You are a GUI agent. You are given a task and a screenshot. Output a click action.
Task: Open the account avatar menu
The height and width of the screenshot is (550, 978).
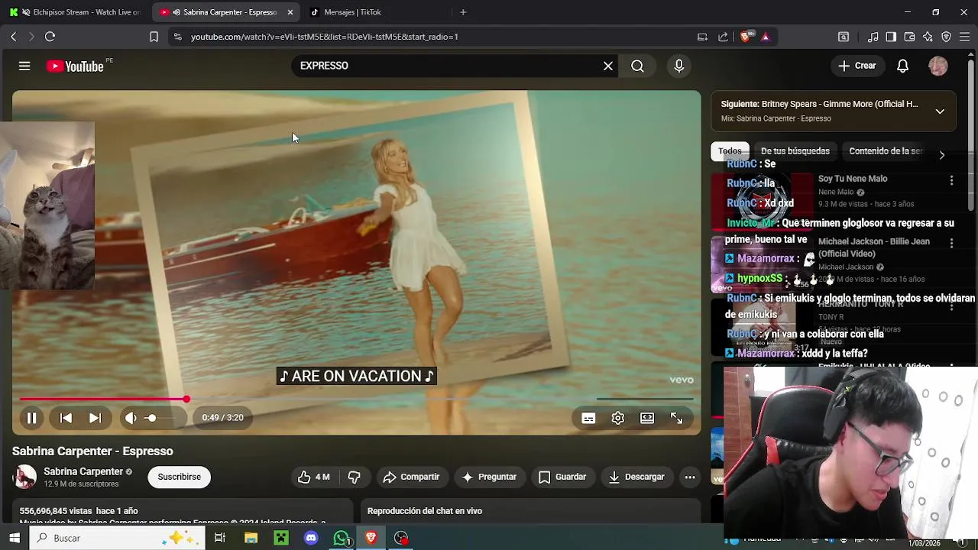(938, 66)
